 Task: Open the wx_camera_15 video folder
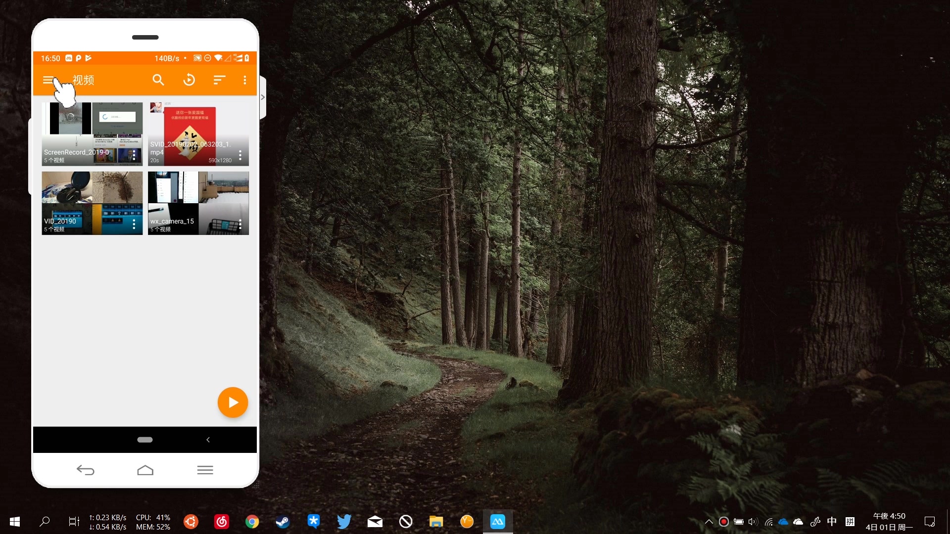(x=198, y=203)
